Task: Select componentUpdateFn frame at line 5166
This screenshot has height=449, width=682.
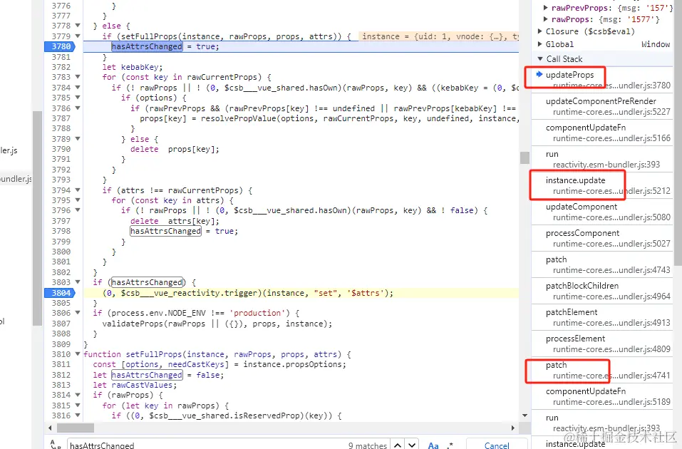Action: (602, 133)
